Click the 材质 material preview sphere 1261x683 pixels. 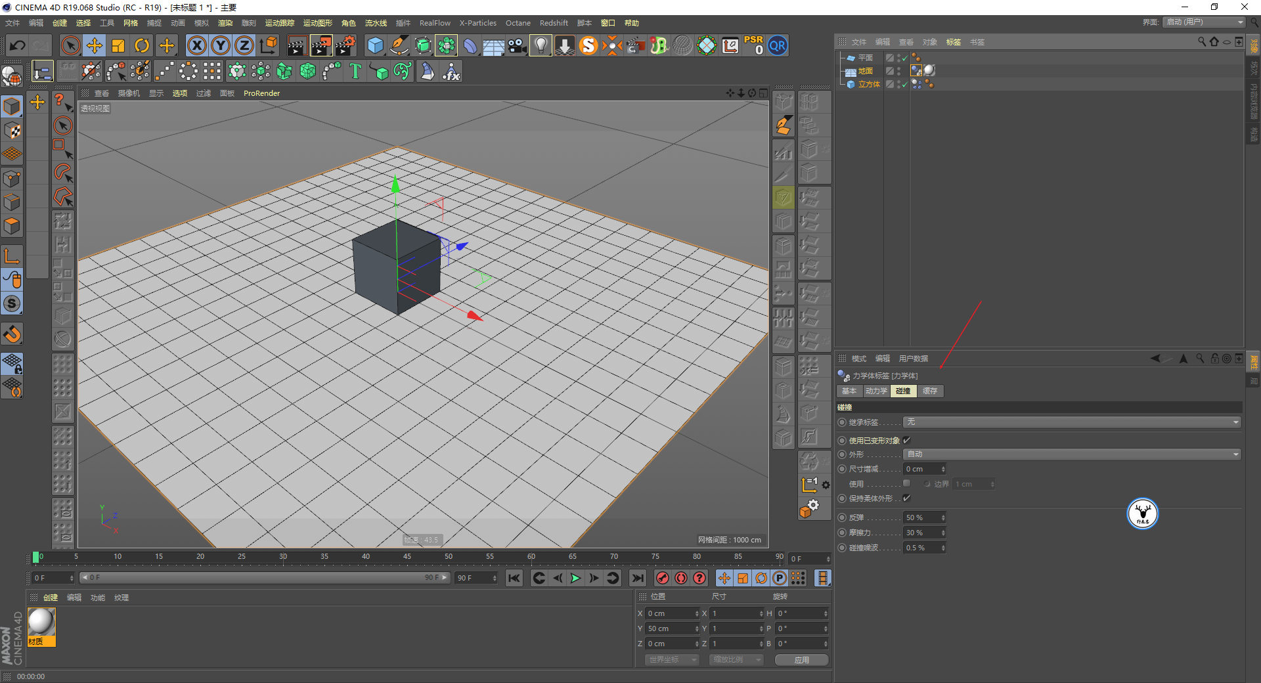coord(41,621)
